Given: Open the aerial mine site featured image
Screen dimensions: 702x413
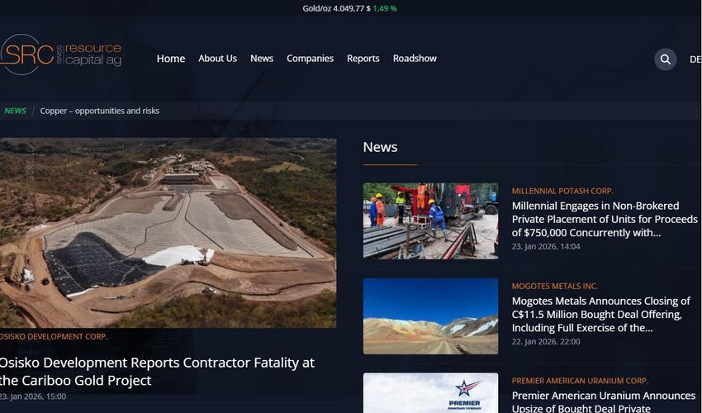Looking at the screenshot, I should 168,233.
